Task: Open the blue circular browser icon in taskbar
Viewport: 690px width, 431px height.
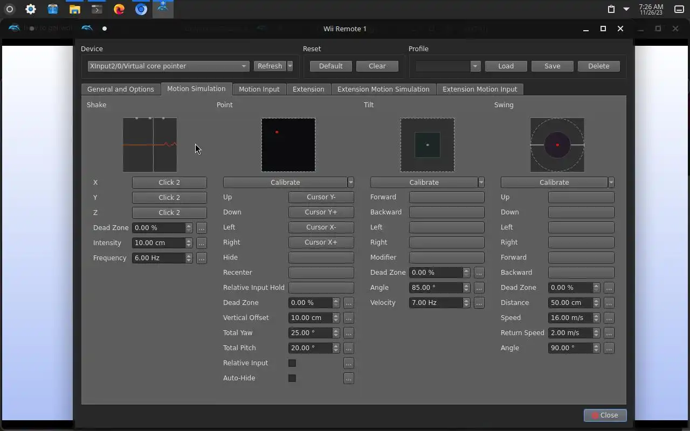Action: [141, 9]
